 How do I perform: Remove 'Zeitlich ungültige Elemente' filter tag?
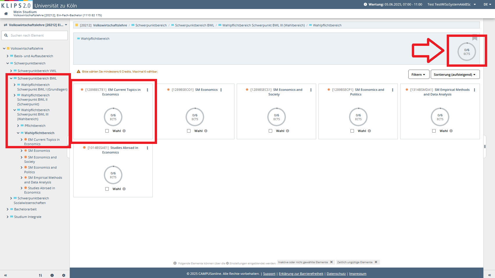(x=376, y=262)
